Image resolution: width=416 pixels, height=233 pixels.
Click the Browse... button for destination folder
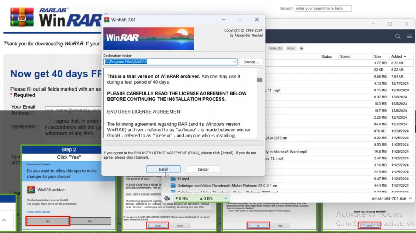[251, 62]
